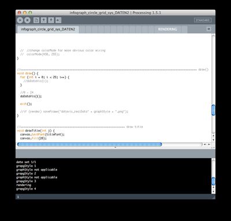231x221 pixels.
Task: Stop the running sketch
Action: click(x=27, y=20)
